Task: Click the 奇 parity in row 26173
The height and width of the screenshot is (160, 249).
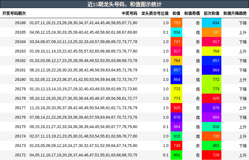Action: pos(198,146)
